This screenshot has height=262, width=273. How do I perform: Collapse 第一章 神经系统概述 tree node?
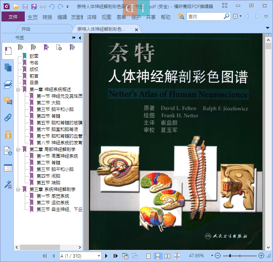pyautogui.click(x=18, y=90)
